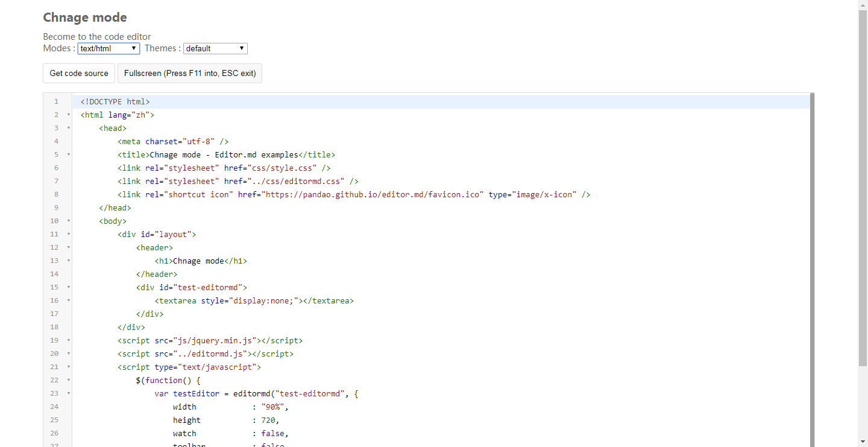Fold the editormd.js script on line 20
868x447 pixels.
click(x=69, y=353)
